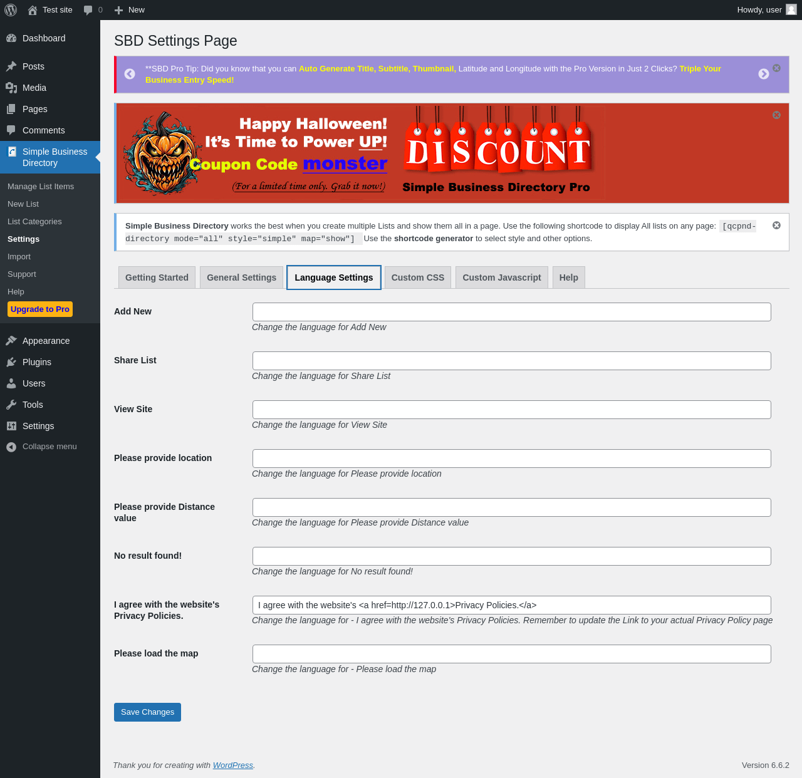The image size is (802, 778).
Task: Open Import submenu item
Action: coord(19,257)
